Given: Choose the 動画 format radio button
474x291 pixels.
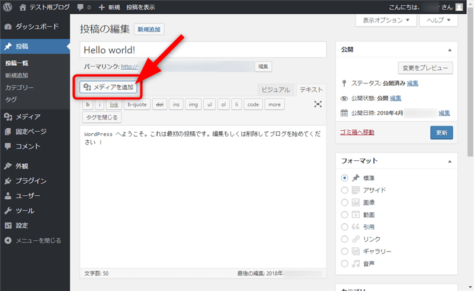Looking at the screenshot, I should (x=345, y=215).
